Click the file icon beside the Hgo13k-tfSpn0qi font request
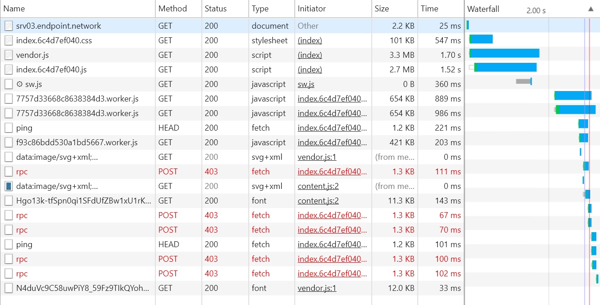The height and width of the screenshot is (305, 600). pos(8,201)
